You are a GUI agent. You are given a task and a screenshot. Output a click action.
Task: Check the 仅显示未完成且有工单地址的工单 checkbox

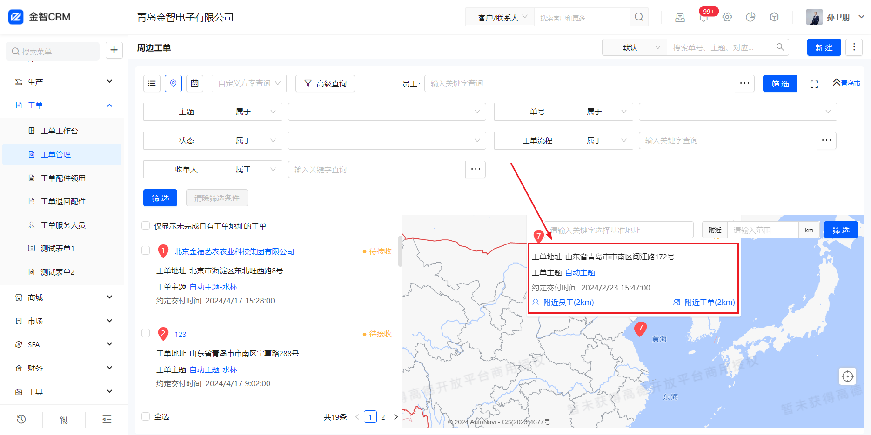(x=146, y=226)
